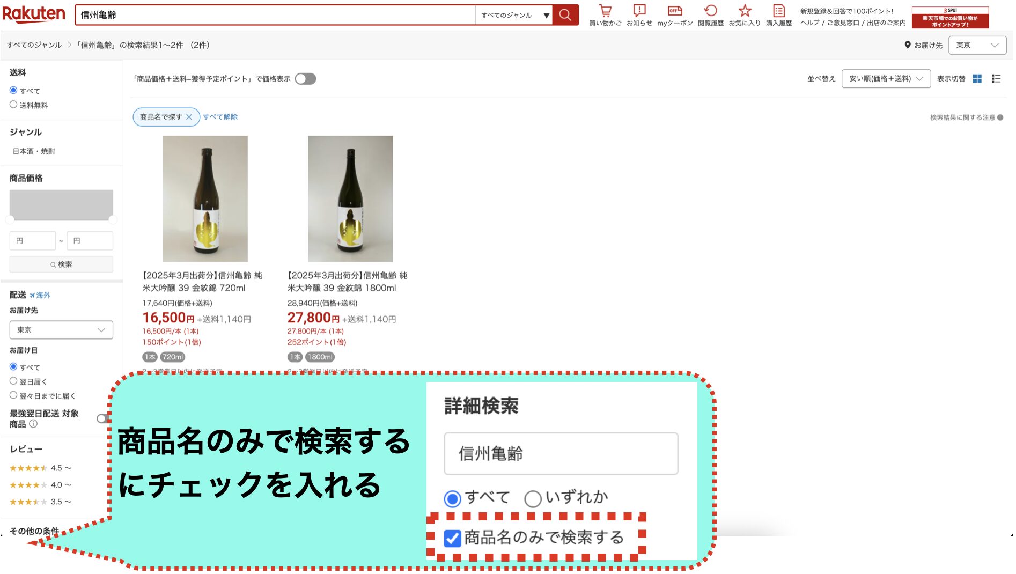Filter reviews by 4.5 stars and up
Screen dimensions: 1016x574
40,468
